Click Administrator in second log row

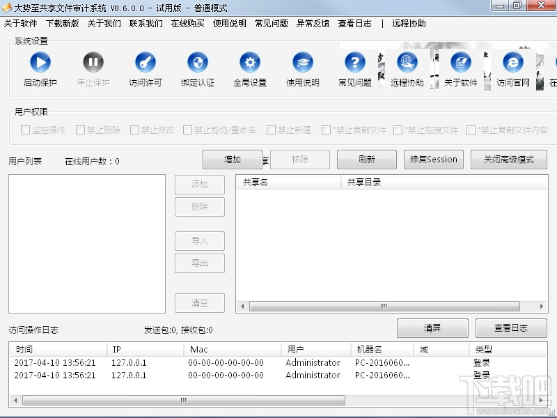pos(313,376)
